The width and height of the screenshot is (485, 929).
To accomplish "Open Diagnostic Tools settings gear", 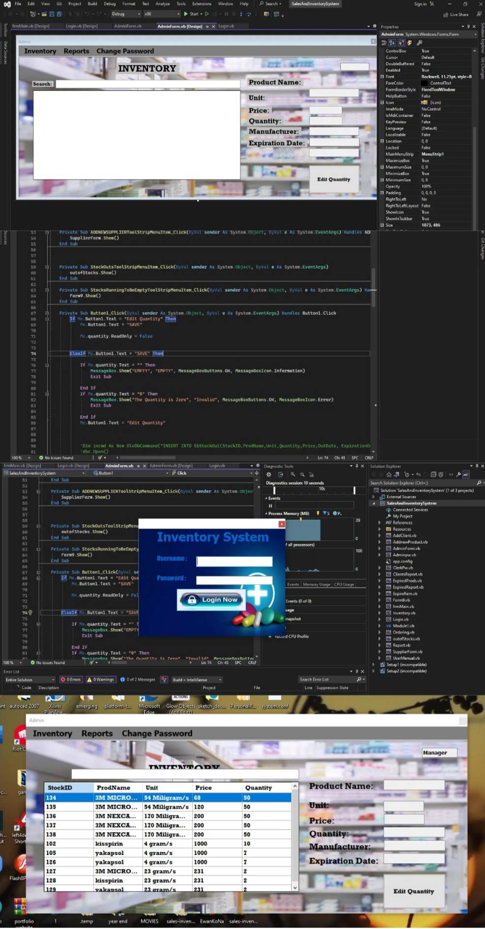I will (x=269, y=474).
